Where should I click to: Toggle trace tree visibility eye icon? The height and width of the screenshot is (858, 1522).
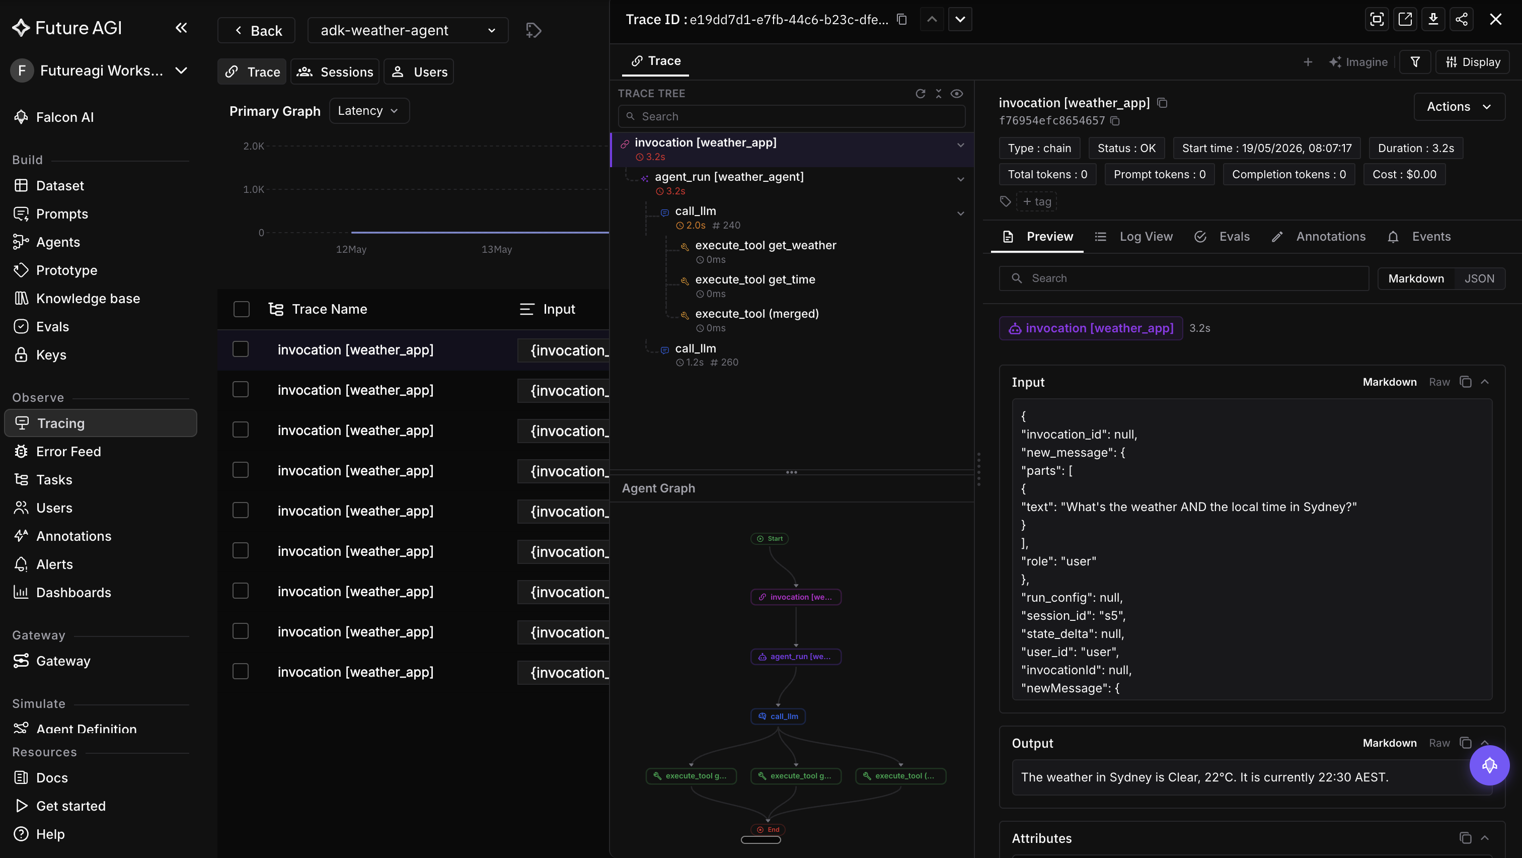click(x=957, y=93)
